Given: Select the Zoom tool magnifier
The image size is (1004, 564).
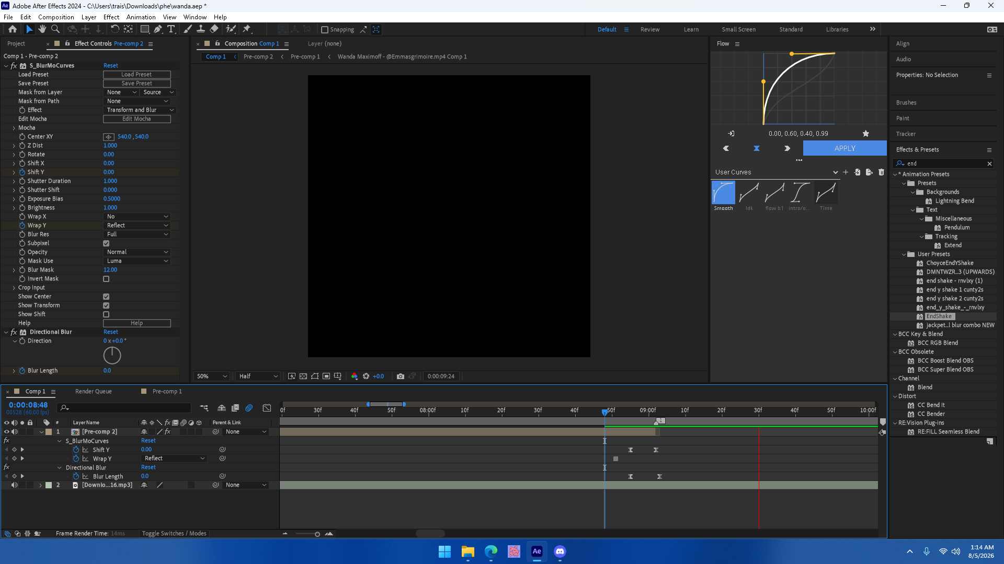Looking at the screenshot, I should 55,29.
